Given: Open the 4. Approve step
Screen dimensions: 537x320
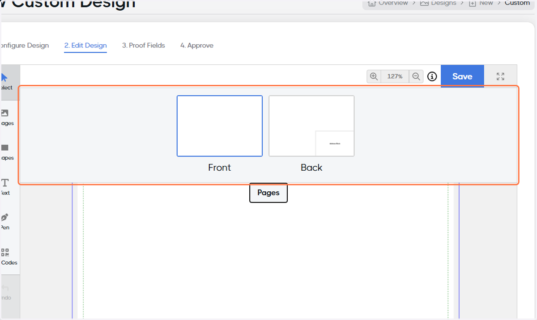Looking at the screenshot, I should pyautogui.click(x=197, y=46).
